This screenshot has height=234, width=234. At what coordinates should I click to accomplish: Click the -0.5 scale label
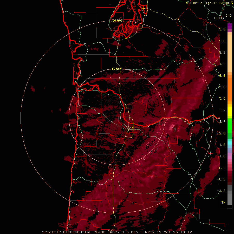tap(221, 179)
